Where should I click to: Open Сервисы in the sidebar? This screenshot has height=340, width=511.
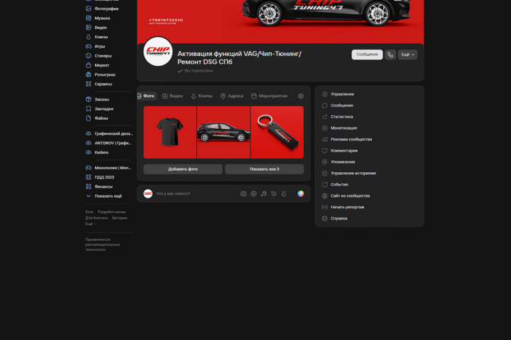(99, 84)
